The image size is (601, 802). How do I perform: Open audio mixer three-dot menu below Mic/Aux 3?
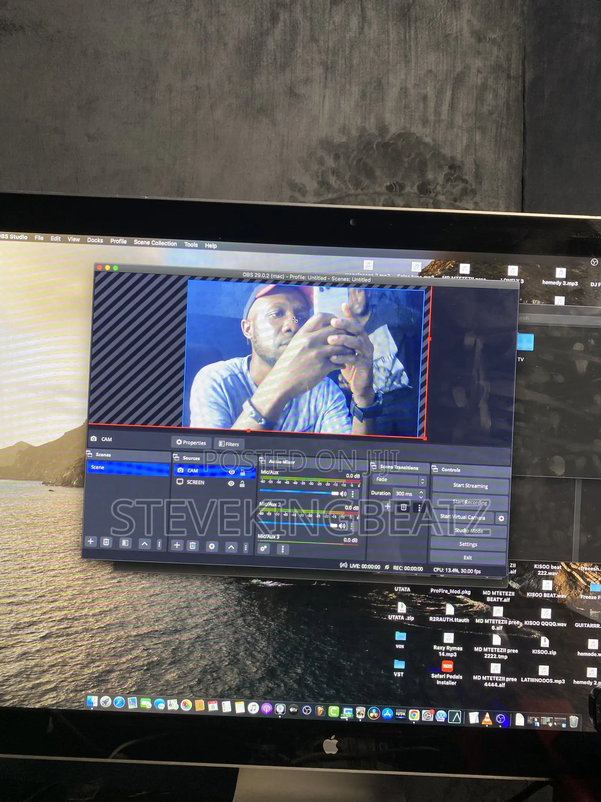click(x=282, y=549)
